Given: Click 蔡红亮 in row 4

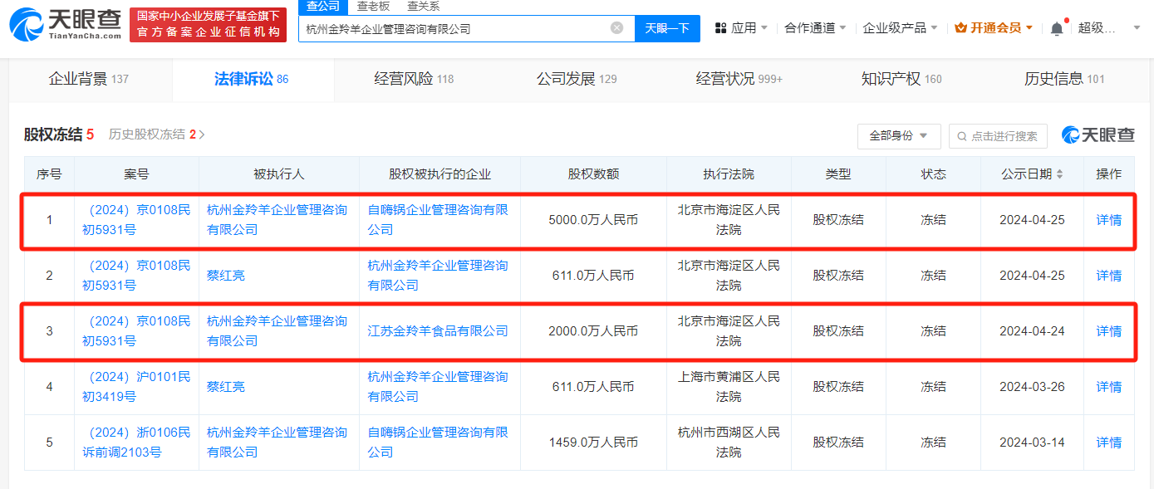Looking at the screenshot, I should click(226, 387).
